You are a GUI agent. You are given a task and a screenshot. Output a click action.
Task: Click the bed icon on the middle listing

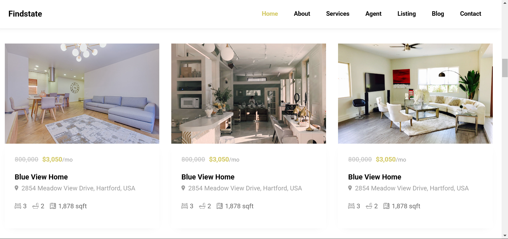pyautogui.click(x=185, y=206)
